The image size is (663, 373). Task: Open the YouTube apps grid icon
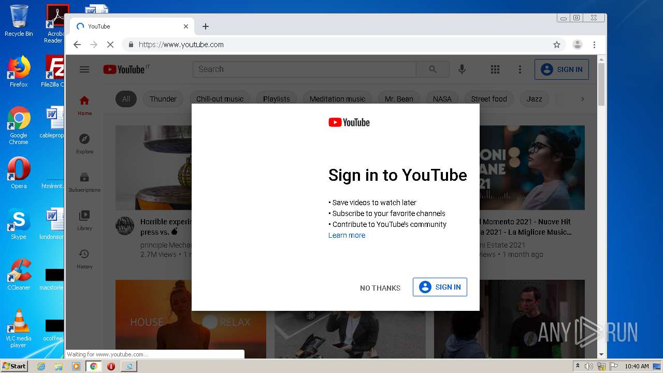pos(495,69)
